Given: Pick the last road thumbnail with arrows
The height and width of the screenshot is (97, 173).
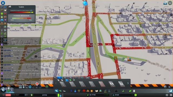Looking at the screenshot, I should [x=121, y=84].
